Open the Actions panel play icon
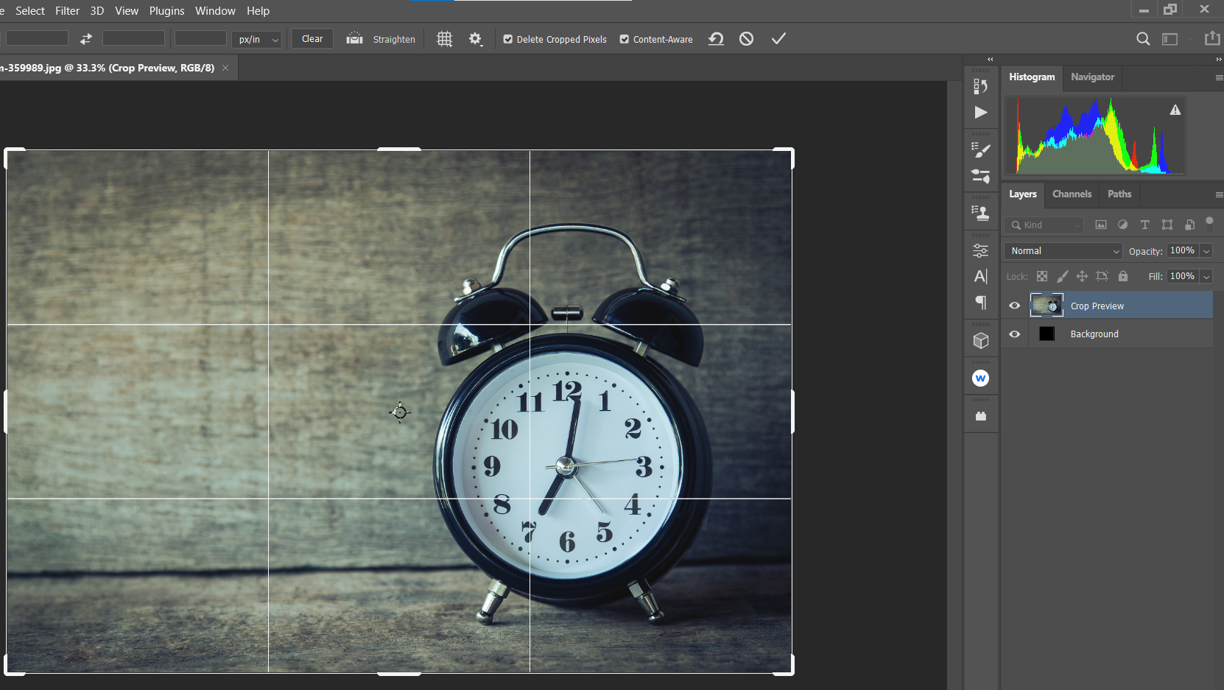The height and width of the screenshot is (690, 1224). 981,112
